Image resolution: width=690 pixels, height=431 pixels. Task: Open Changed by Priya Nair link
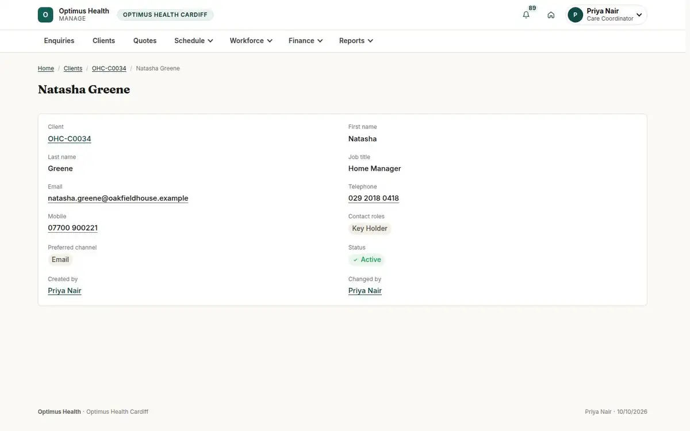pyautogui.click(x=365, y=291)
